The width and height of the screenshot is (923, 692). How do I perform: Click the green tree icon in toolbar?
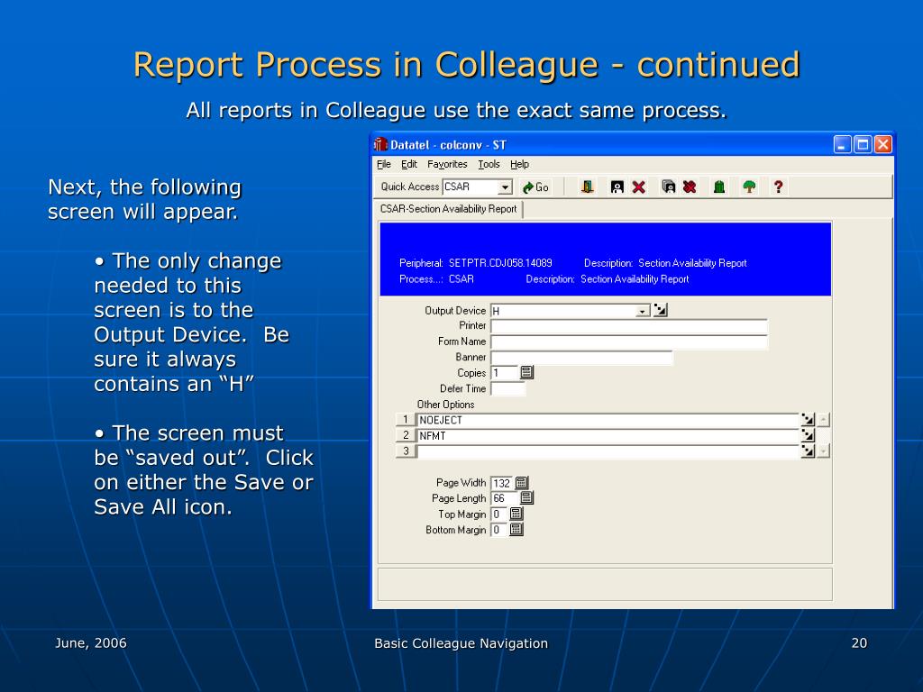coord(749,187)
